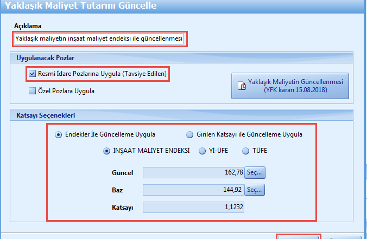Click the PDF icon on the YFK kararı button
This screenshot has width=367, height=239.
243,86
